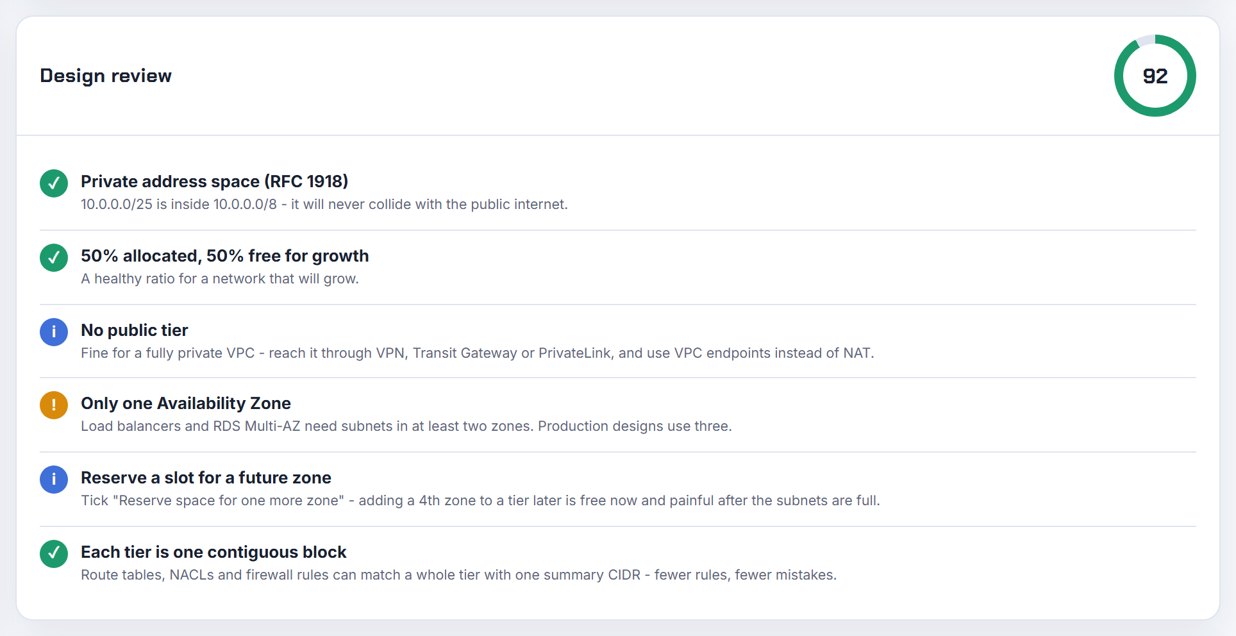The image size is (1236, 636).
Task: Click the VPN, Transit Gateway or PrivateLink description
Action: coord(478,353)
